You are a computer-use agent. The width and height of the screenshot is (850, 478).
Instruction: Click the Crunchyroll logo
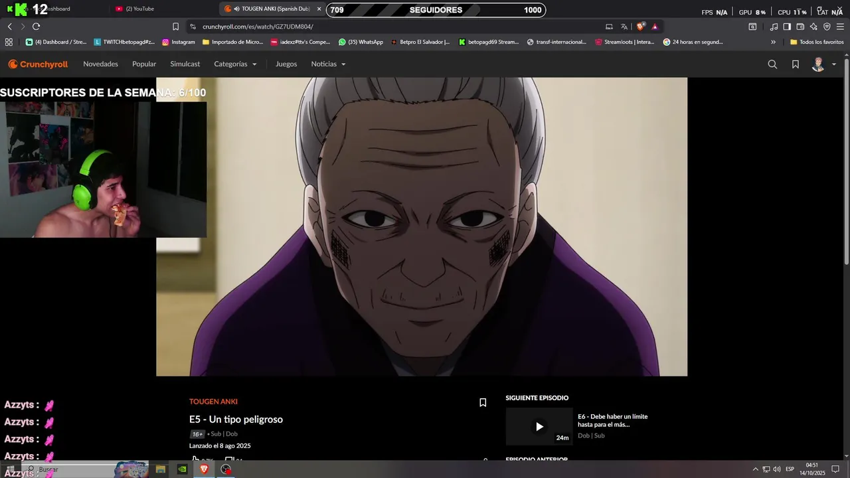click(38, 64)
